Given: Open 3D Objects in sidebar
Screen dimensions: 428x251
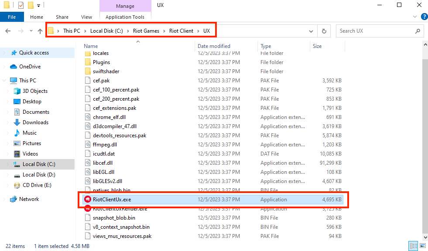Looking at the screenshot, I should click(x=35, y=91).
